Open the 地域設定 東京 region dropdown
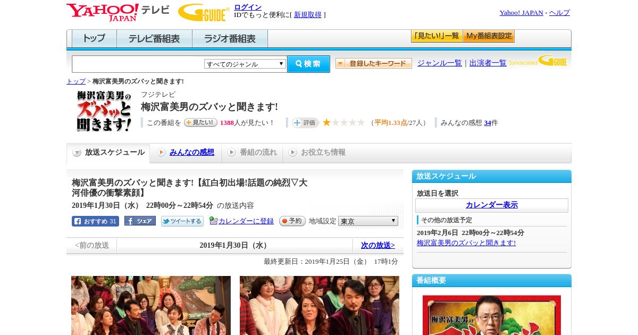Viewport: 638px width, 335px height. tap(368, 221)
